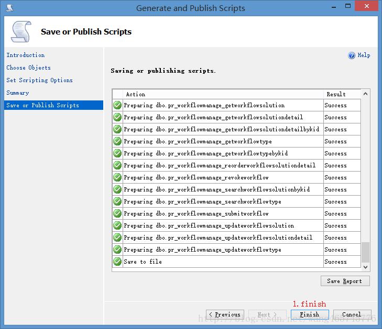
Task: Open Set Scripting Options page
Action: click(x=39, y=80)
